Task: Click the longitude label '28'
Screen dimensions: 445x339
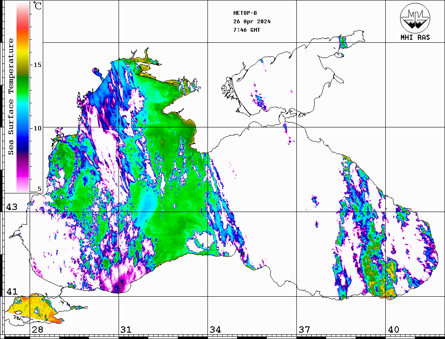Action: point(37,330)
